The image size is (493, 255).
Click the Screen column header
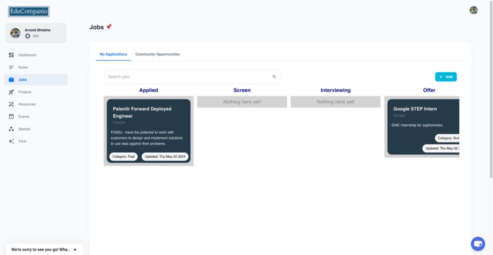(242, 91)
